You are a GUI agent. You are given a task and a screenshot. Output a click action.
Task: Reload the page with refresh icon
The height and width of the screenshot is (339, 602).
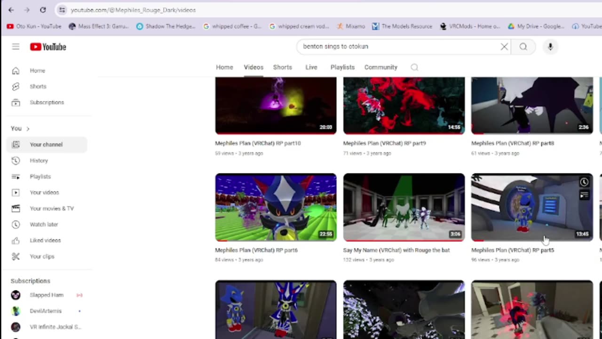click(43, 10)
